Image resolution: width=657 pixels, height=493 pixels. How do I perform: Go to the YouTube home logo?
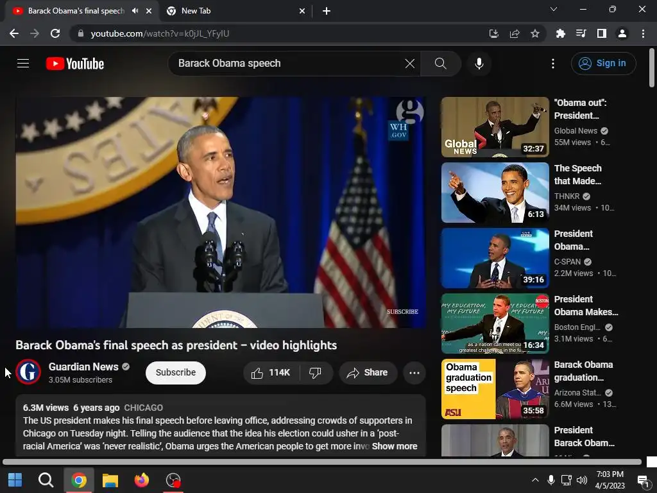point(75,64)
